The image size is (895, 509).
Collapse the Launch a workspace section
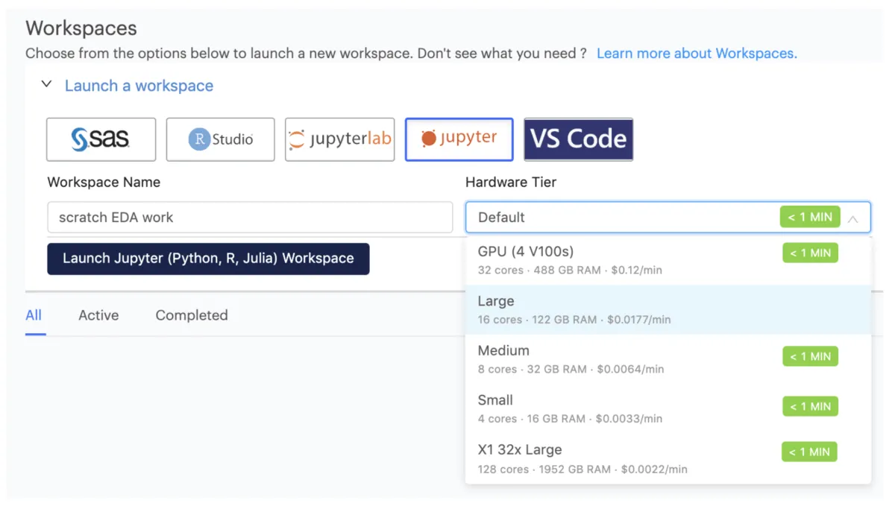pyautogui.click(x=46, y=85)
